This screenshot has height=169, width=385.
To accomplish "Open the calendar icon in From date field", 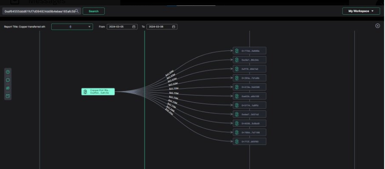I will coord(134,27).
